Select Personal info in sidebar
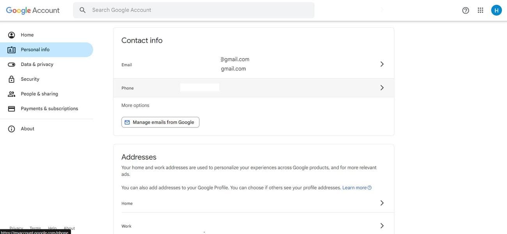This screenshot has width=507, height=234. pyautogui.click(x=35, y=50)
